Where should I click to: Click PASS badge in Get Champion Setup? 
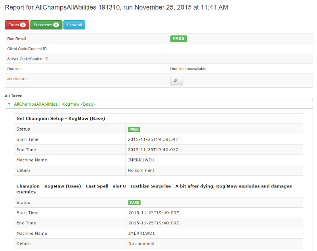(134, 129)
